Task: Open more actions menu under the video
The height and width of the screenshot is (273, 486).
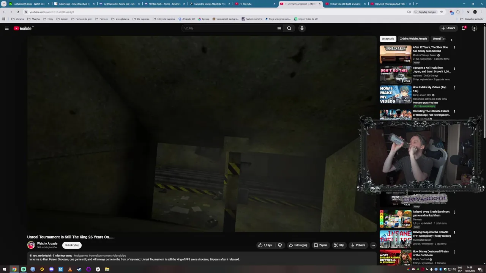Action: coord(373,245)
